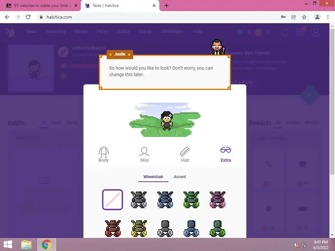The height and width of the screenshot is (251, 335).
Task: Click the sync refresh icon in Habitica header
Action: tap(285, 32)
